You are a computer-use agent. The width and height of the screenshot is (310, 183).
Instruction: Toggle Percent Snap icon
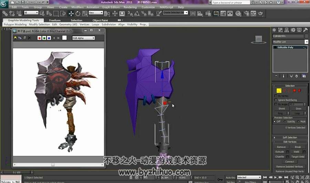[144, 13]
